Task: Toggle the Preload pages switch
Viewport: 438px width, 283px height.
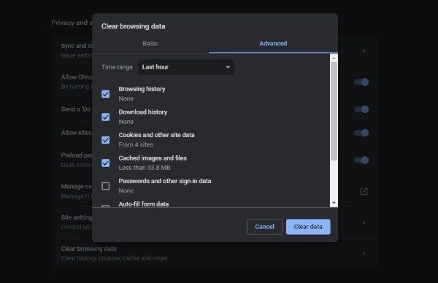Action: 361,160
